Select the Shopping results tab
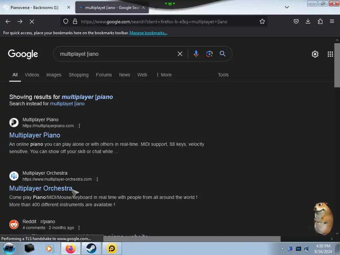 [x=78, y=75]
